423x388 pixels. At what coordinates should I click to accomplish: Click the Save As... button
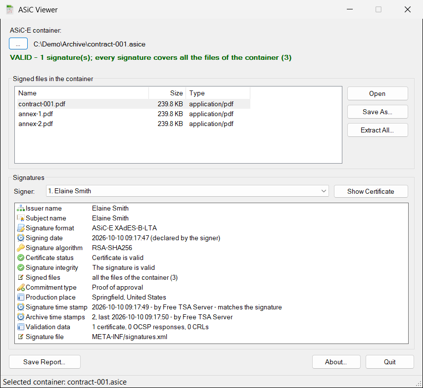377,112
